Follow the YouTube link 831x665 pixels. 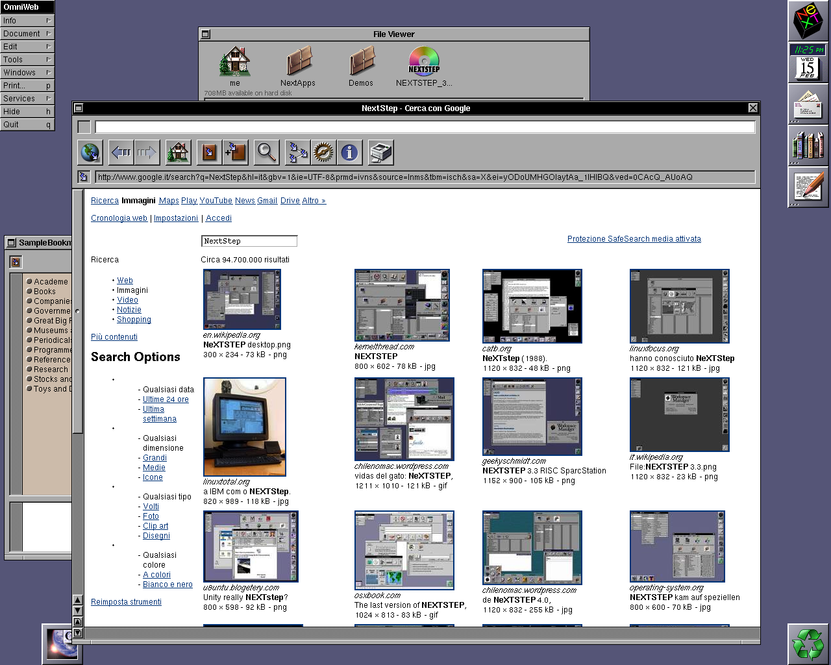coord(216,201)
